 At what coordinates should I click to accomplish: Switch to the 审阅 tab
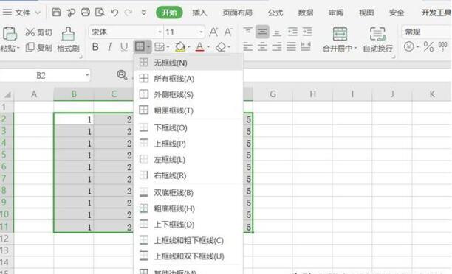(x=336, y=13)
